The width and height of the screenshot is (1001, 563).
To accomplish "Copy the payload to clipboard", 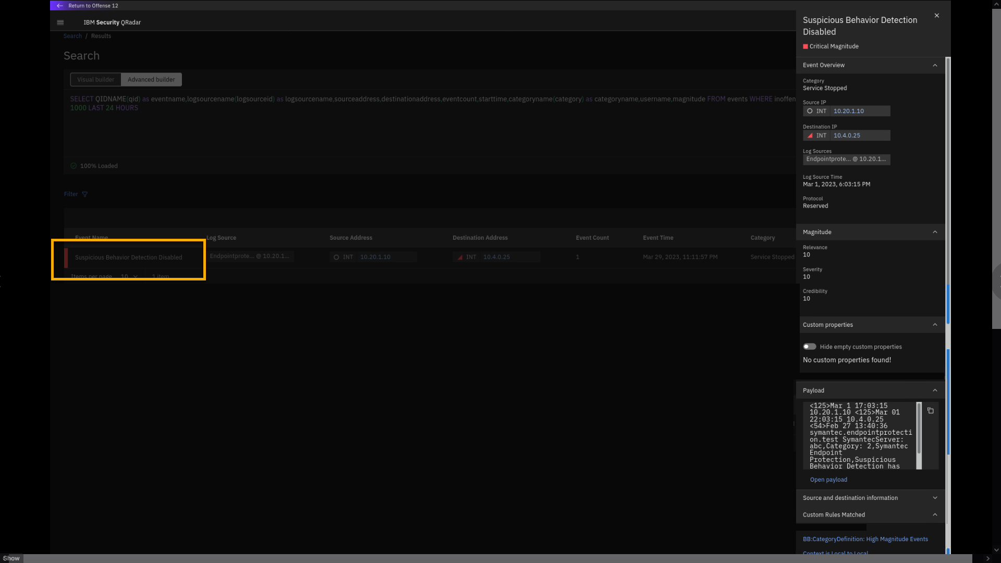I will (931, 411).
